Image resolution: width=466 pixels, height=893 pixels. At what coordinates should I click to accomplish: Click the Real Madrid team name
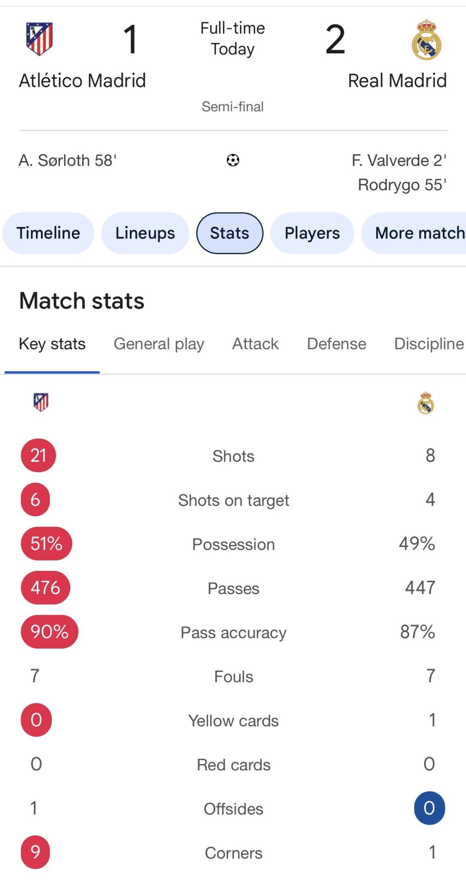(397, 81)
